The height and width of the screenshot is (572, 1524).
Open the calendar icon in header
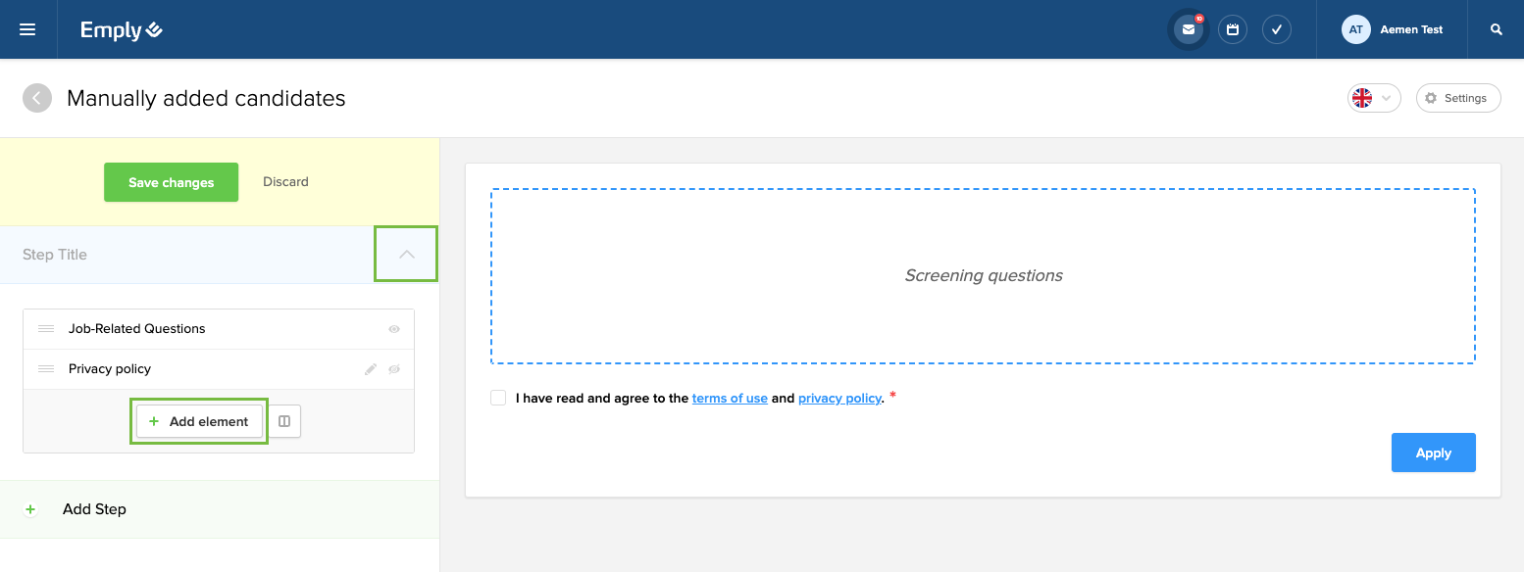coord(1233,29)
